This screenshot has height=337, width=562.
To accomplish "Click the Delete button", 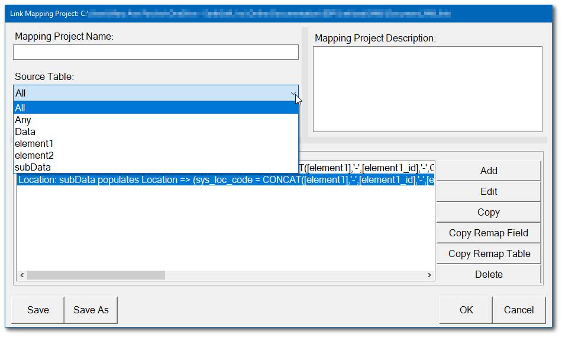I will (489, 275).
